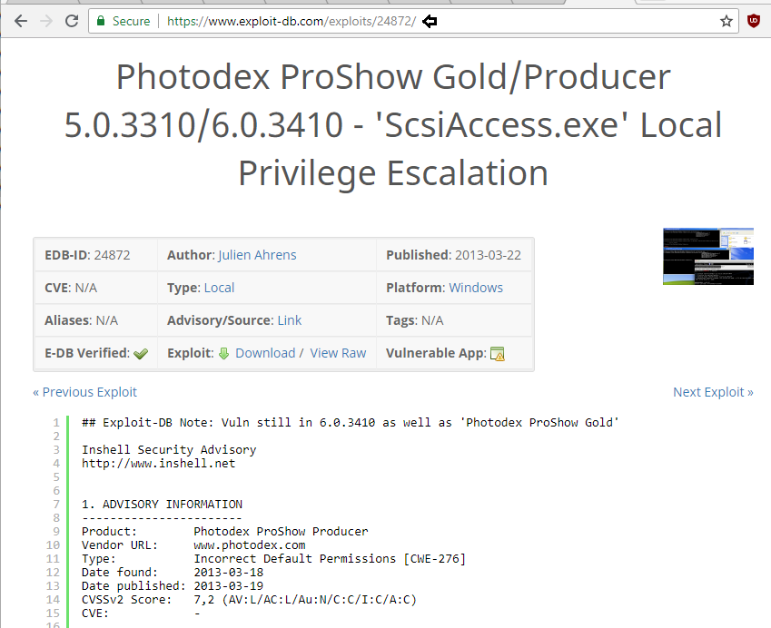
Task: Go to Previous Exploit
Action: [85, 392]
